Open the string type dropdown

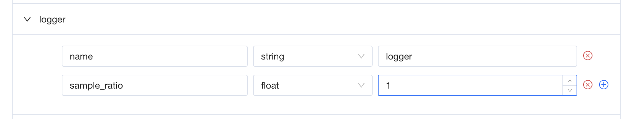313,56
